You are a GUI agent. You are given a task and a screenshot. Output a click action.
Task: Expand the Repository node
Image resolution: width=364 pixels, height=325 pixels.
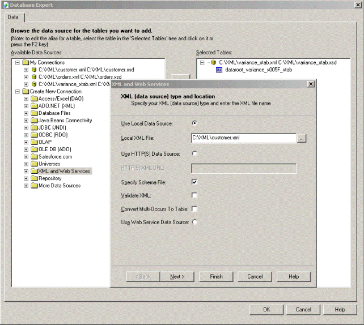point(26,178)
